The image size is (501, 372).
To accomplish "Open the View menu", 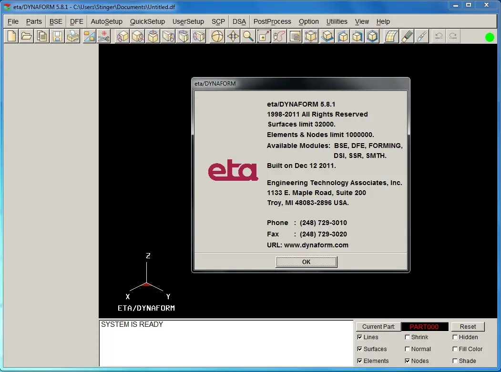I will [362, 21].
